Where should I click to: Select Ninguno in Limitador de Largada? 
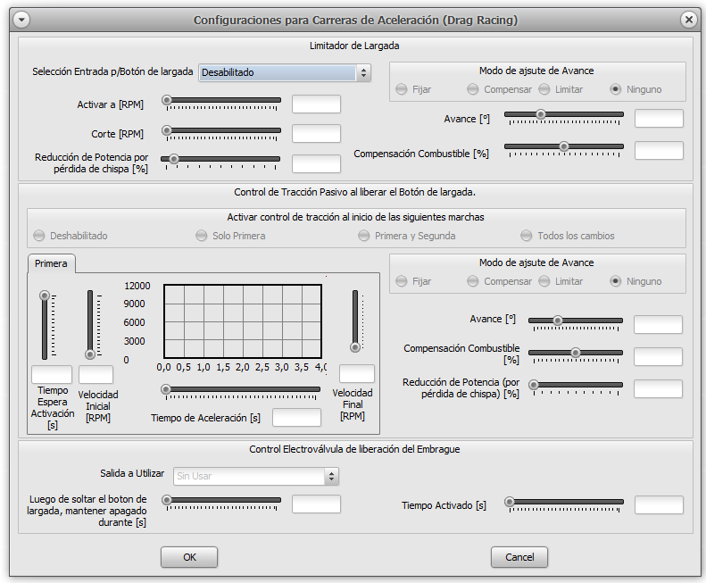(x=635, y=89)
